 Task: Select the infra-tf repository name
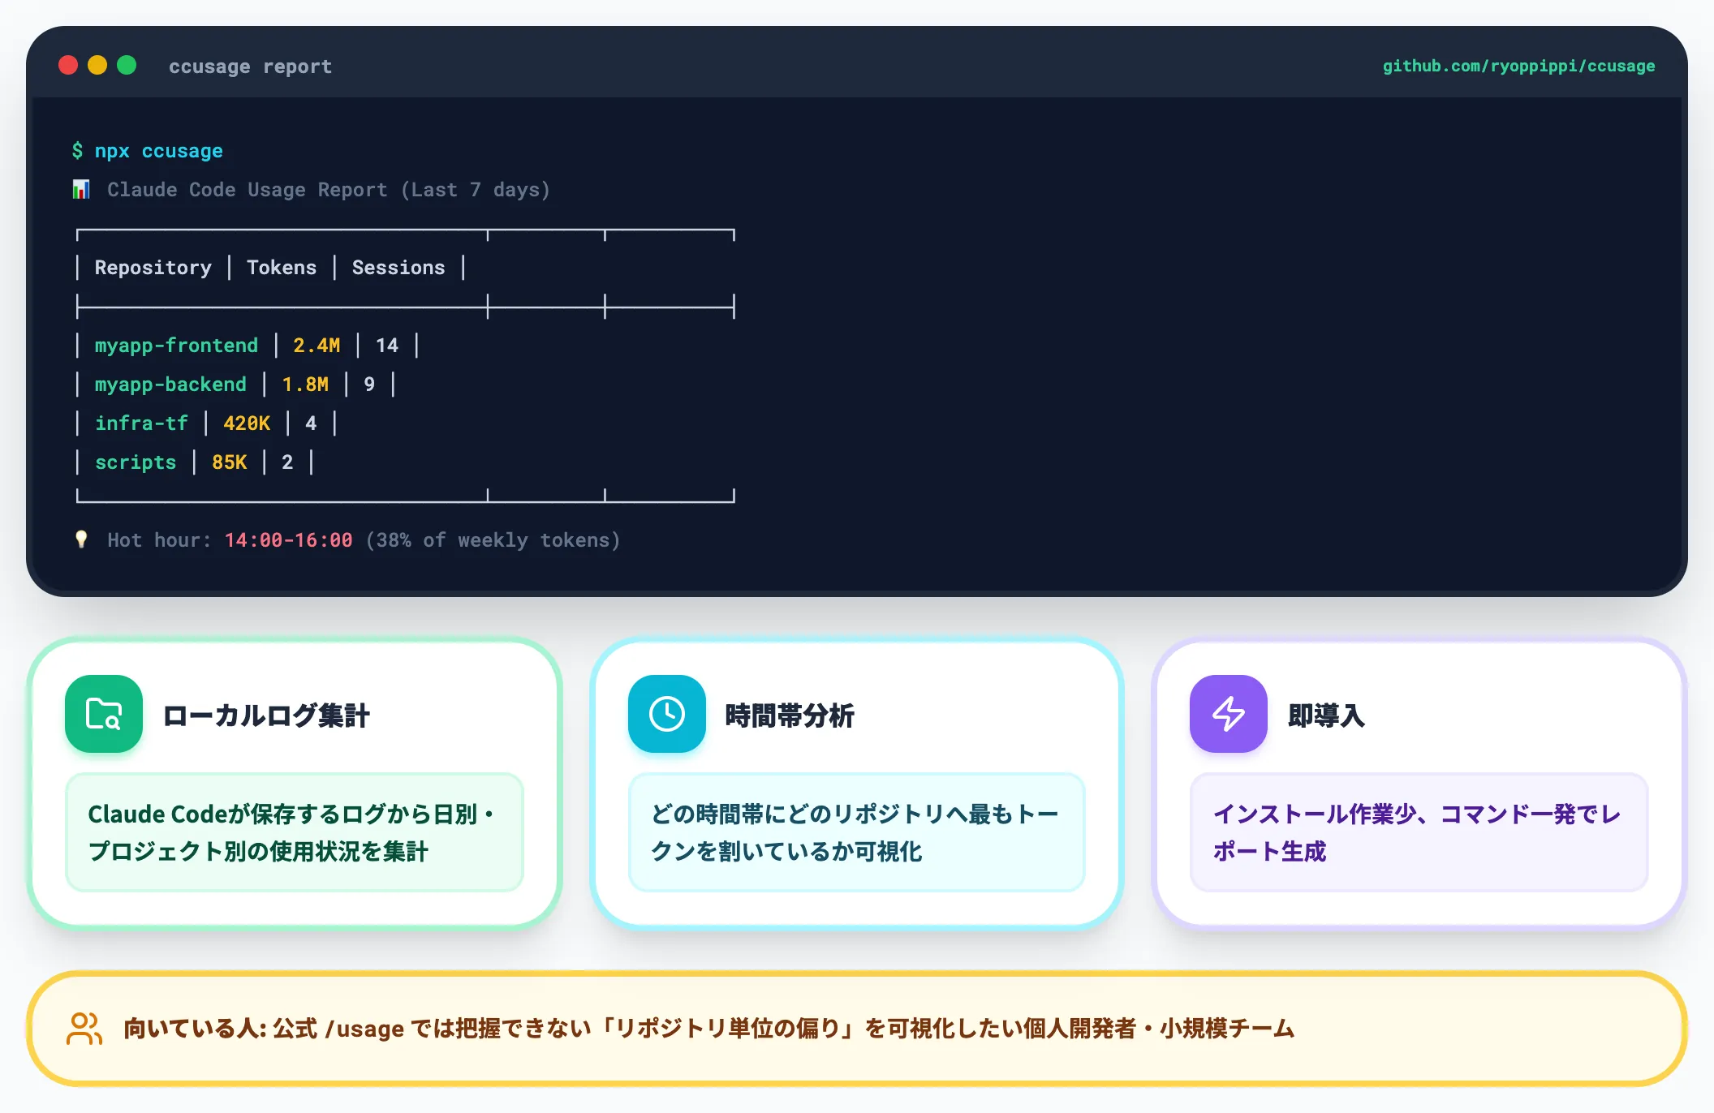(141, 423)
